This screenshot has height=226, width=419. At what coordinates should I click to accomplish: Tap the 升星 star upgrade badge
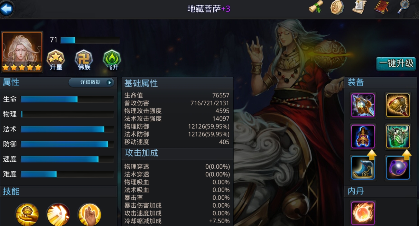click(55, 60)
